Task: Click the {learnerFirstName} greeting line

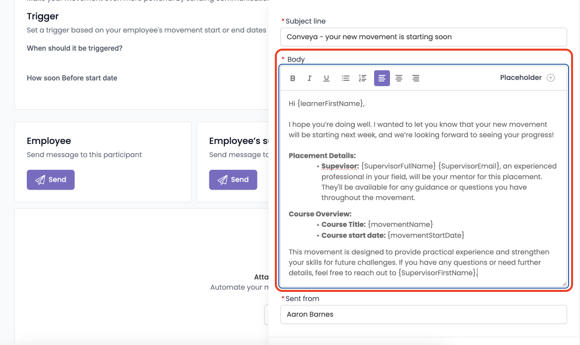Action: (326, 104)
